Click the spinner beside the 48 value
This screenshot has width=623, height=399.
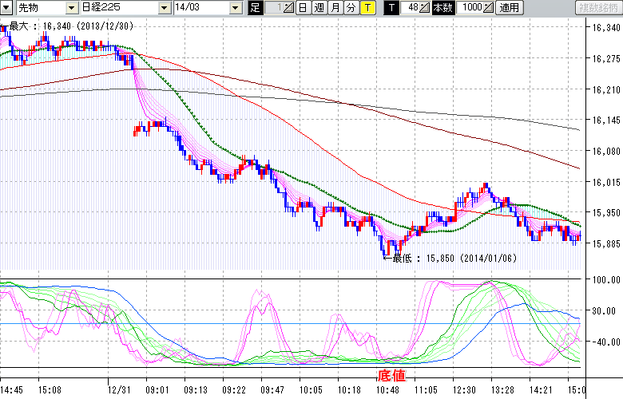(x=425, y=8)
